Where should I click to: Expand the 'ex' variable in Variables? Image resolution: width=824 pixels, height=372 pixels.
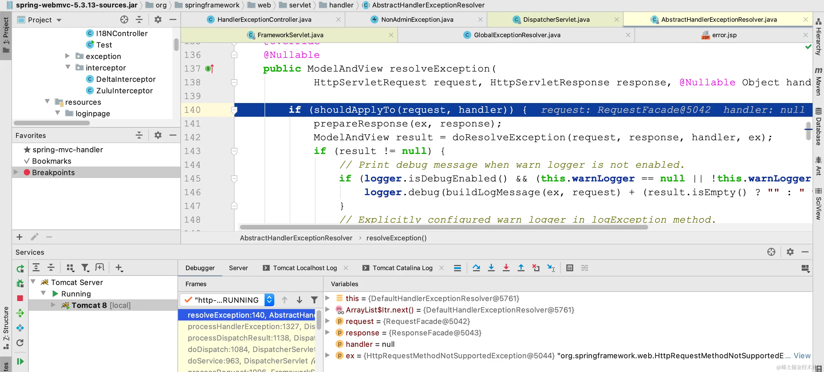click(327, 355)
